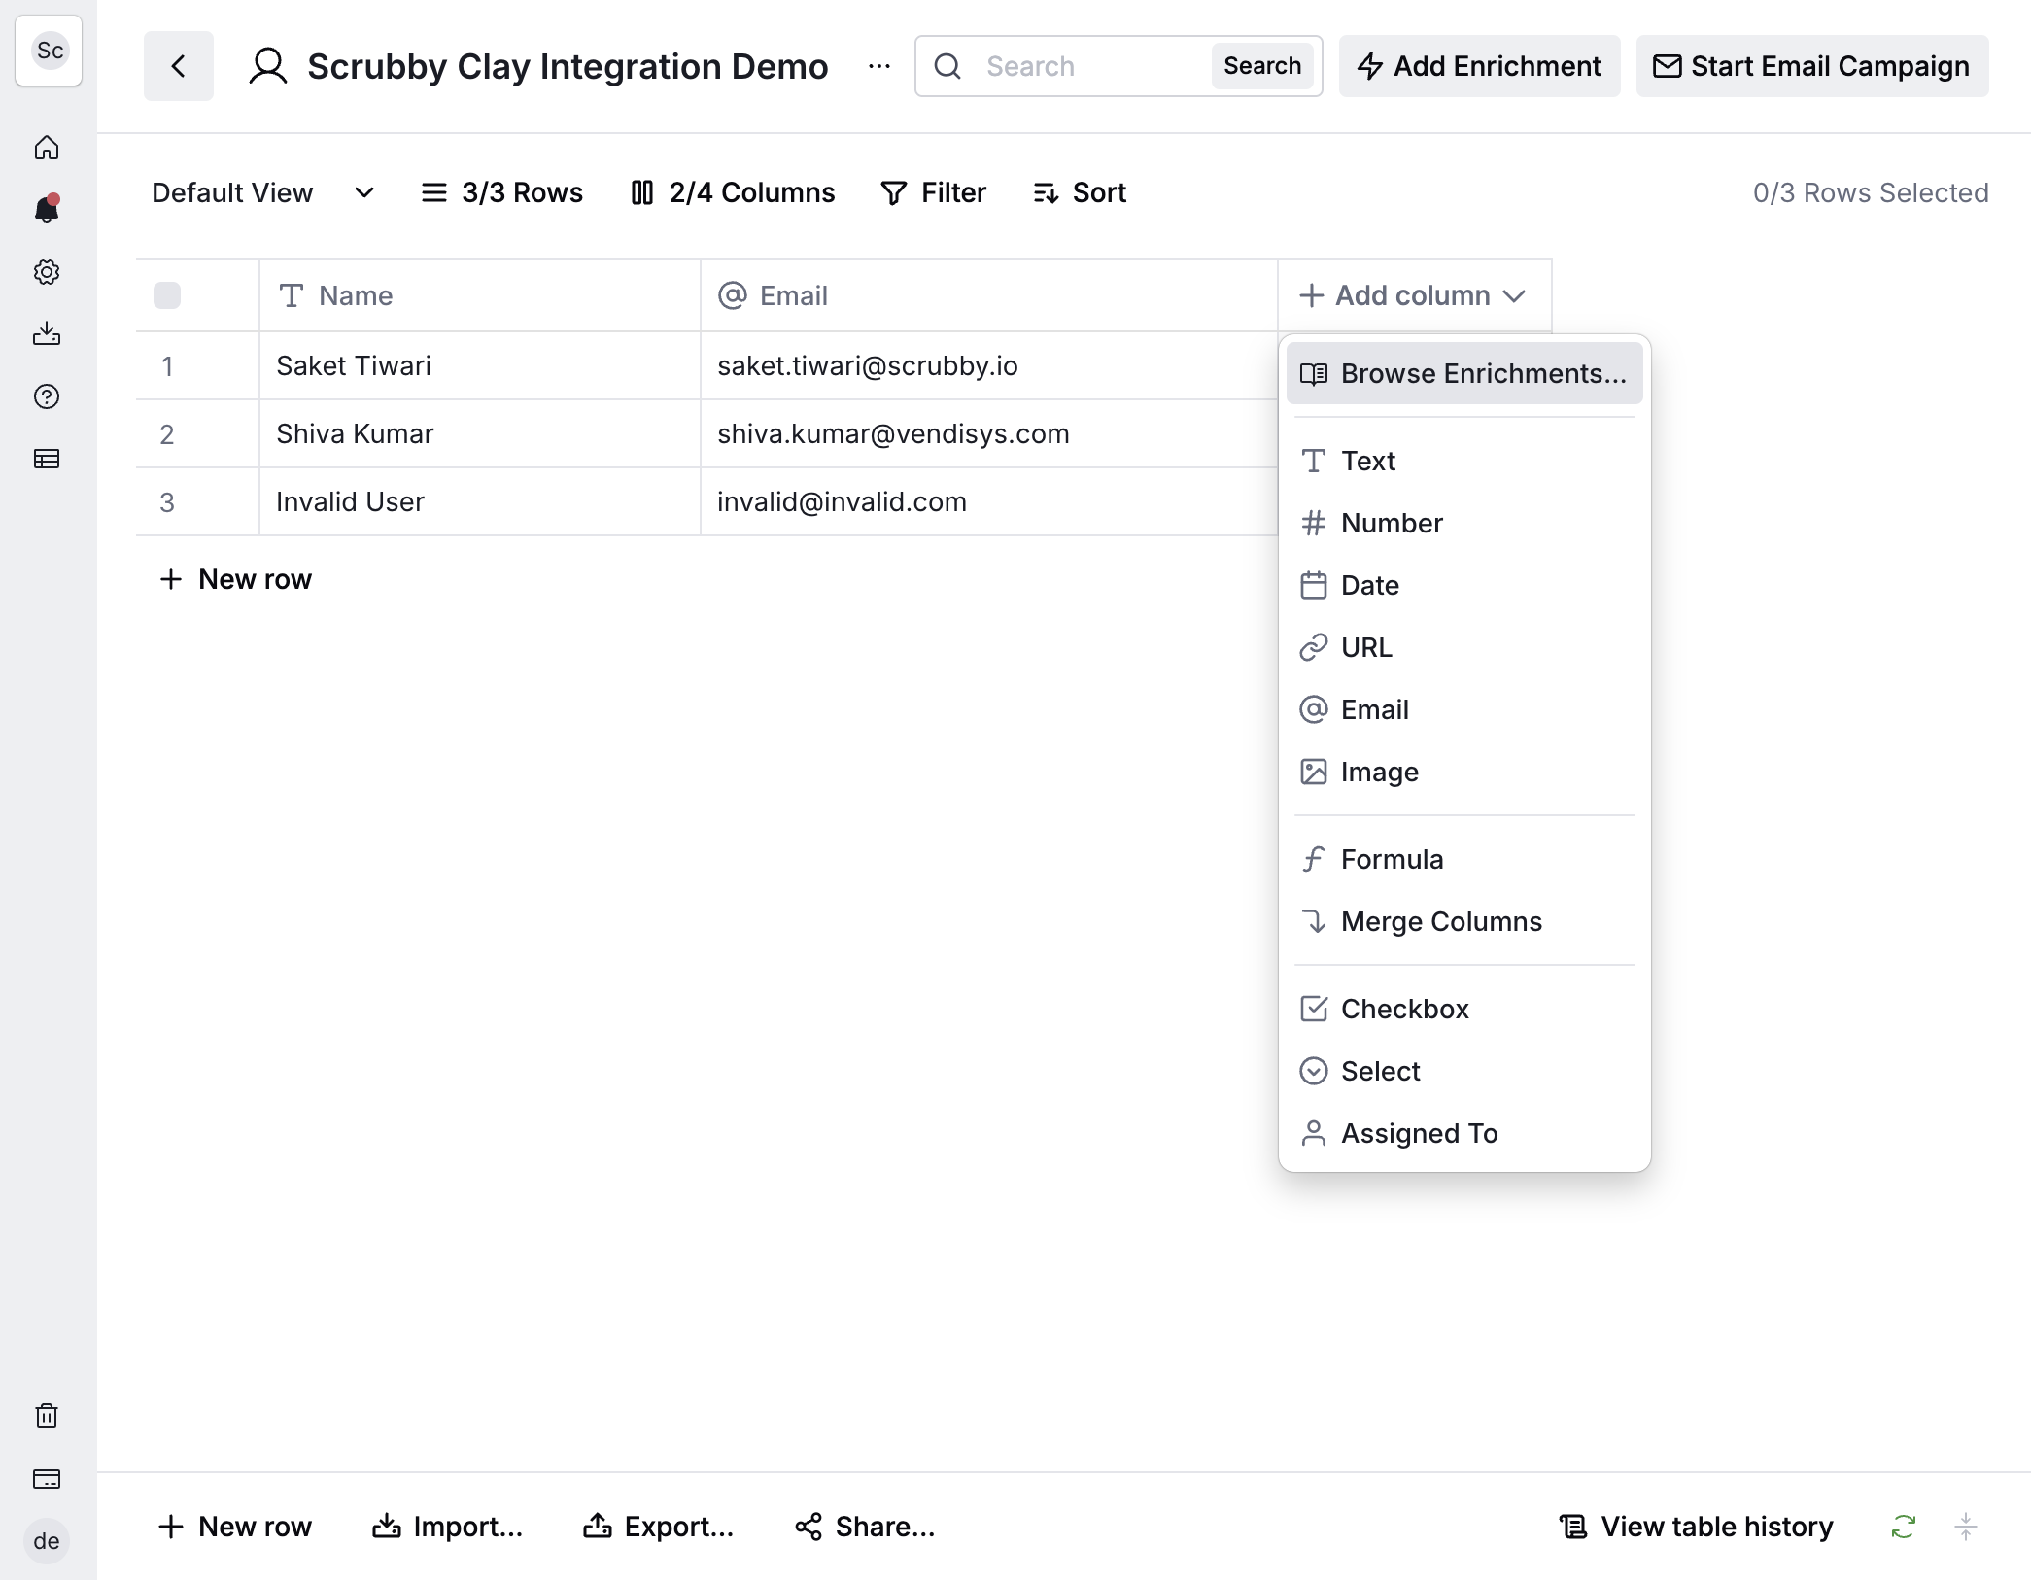Open the 3/3 Rows selector
This screenshot has height=1580, width=2031.
(x=501, y=192)
